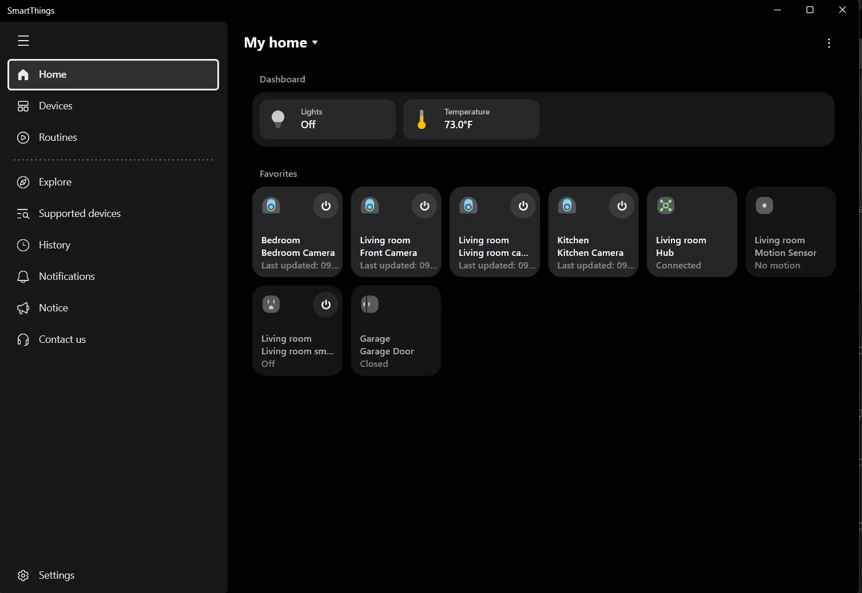Open the hamburger navigation menu
Image resolution: width=862 pixels, height=593 pixels.
pyautogui.click(x=23, y=41)
